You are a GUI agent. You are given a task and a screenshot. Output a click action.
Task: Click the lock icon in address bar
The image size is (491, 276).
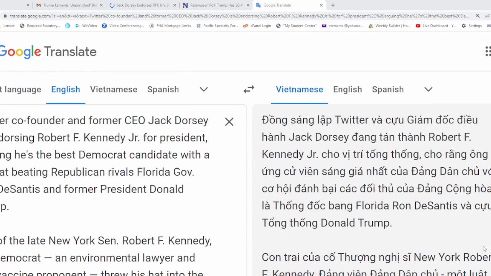5,16
